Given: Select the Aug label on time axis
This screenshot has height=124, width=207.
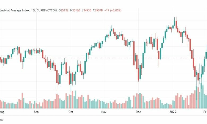Looking at the screenshot, I should [x=2, y=112].
